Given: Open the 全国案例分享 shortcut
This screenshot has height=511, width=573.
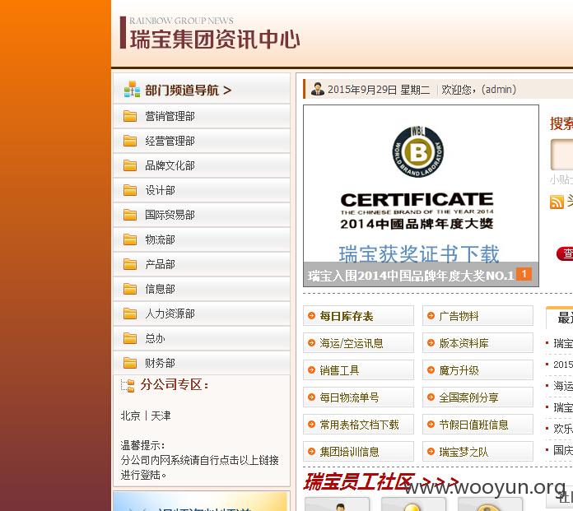Looking at the screenshot, I should click(477, 397).
